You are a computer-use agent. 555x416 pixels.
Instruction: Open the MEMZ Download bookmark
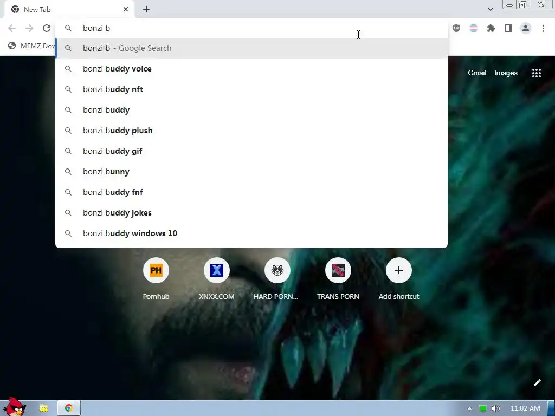click(32, 45)
